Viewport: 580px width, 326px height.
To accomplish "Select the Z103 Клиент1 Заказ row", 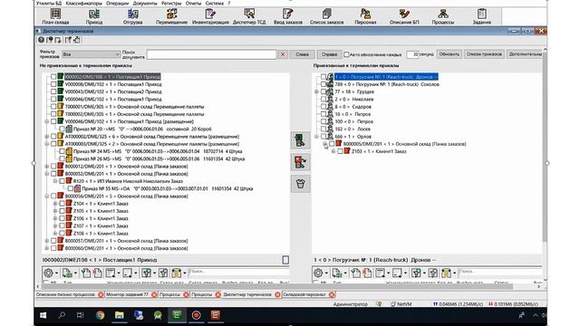I will tap(379, 151).
